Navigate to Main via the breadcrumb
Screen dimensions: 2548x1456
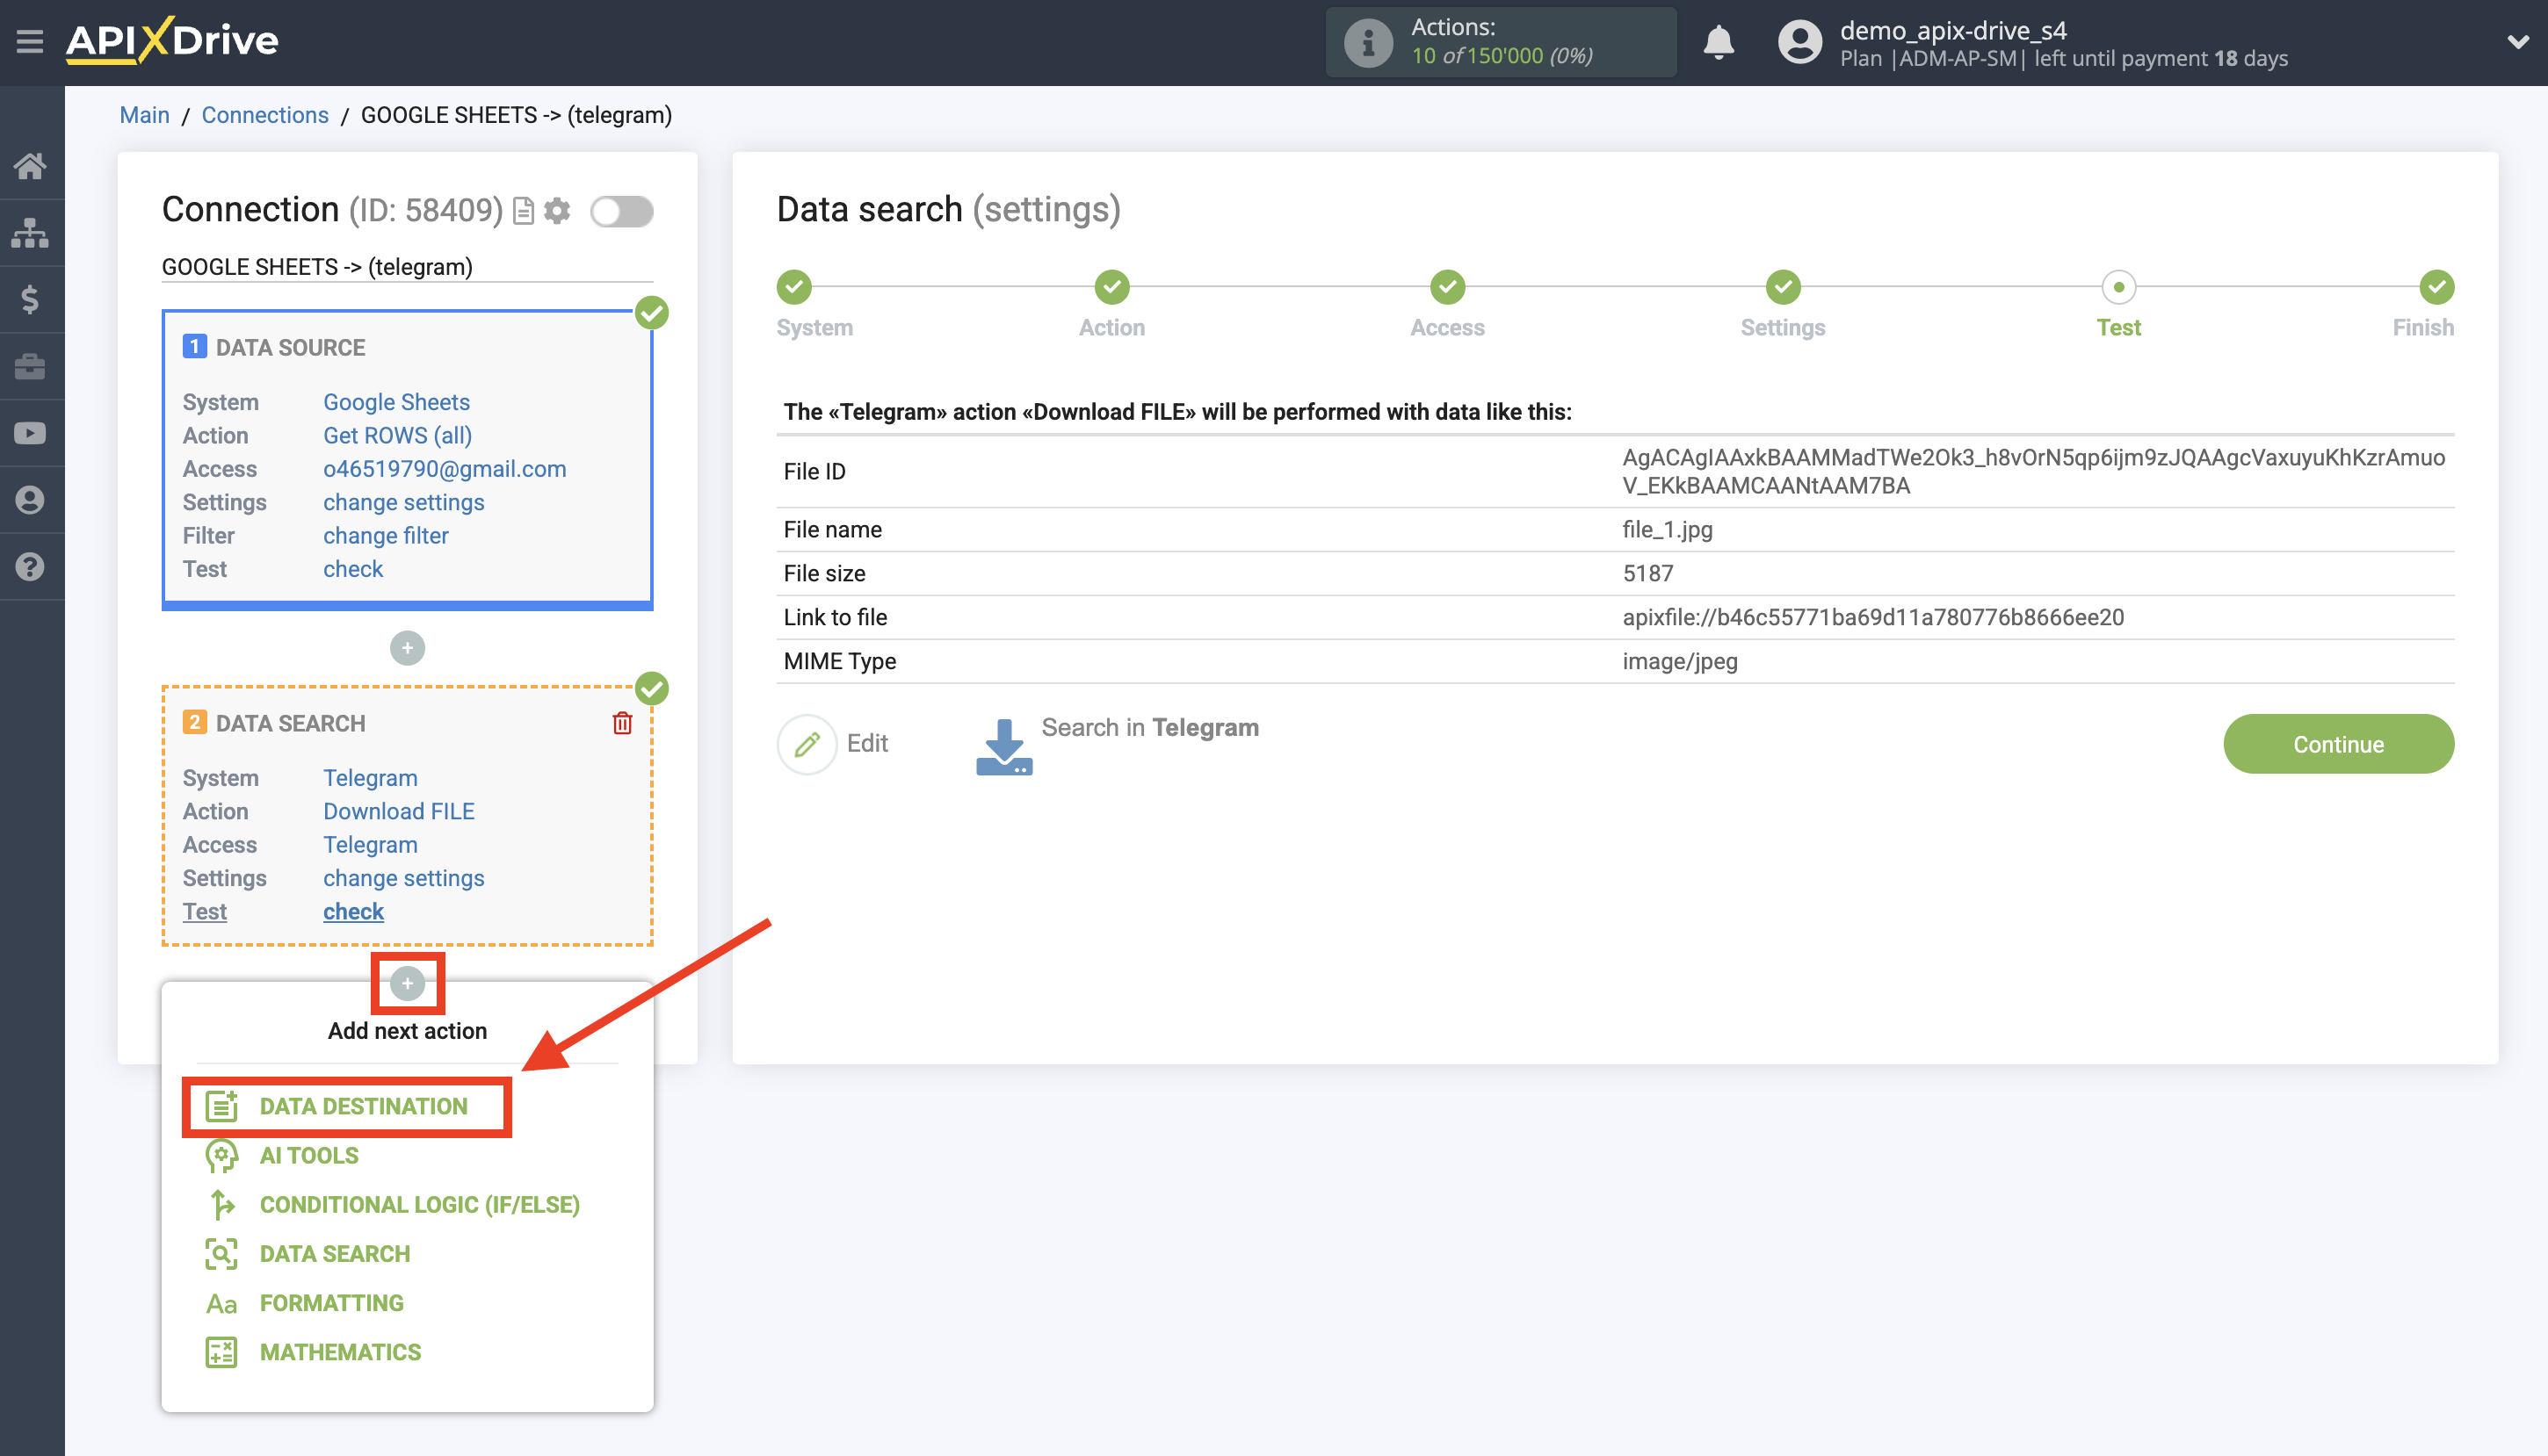click(144, 114)
